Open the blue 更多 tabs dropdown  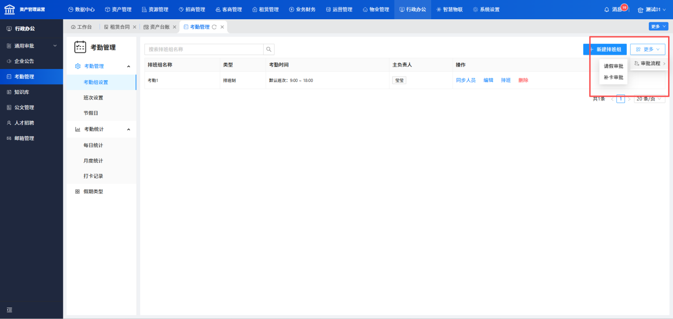click(x=658, y=26)
